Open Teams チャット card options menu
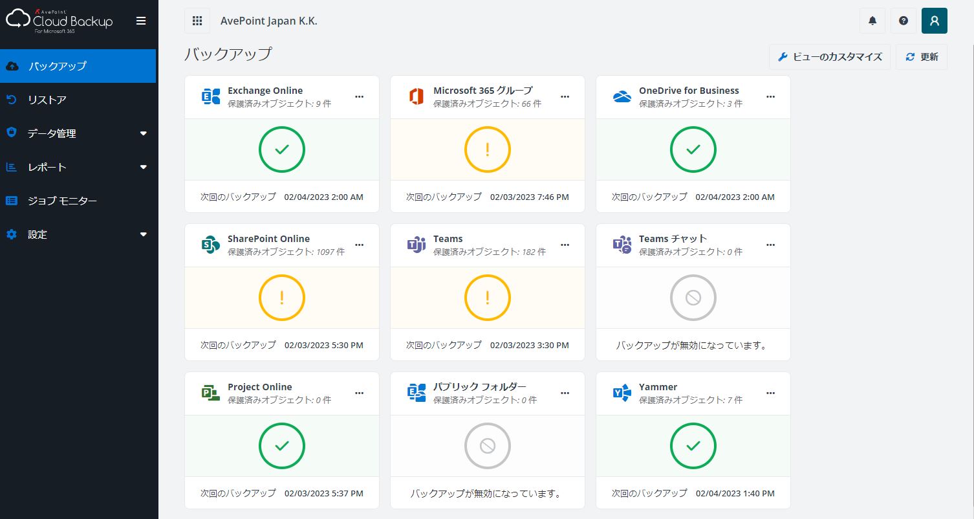The image size is (974, 519). (771, 245)
